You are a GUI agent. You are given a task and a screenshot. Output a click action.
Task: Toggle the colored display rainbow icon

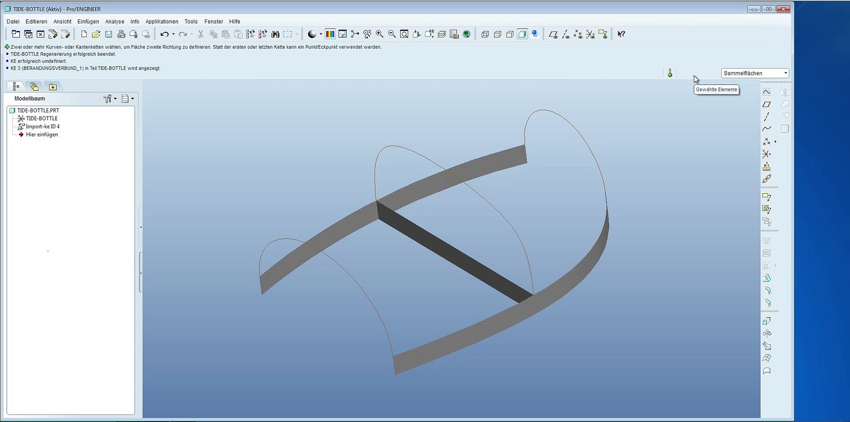(330, 34)
